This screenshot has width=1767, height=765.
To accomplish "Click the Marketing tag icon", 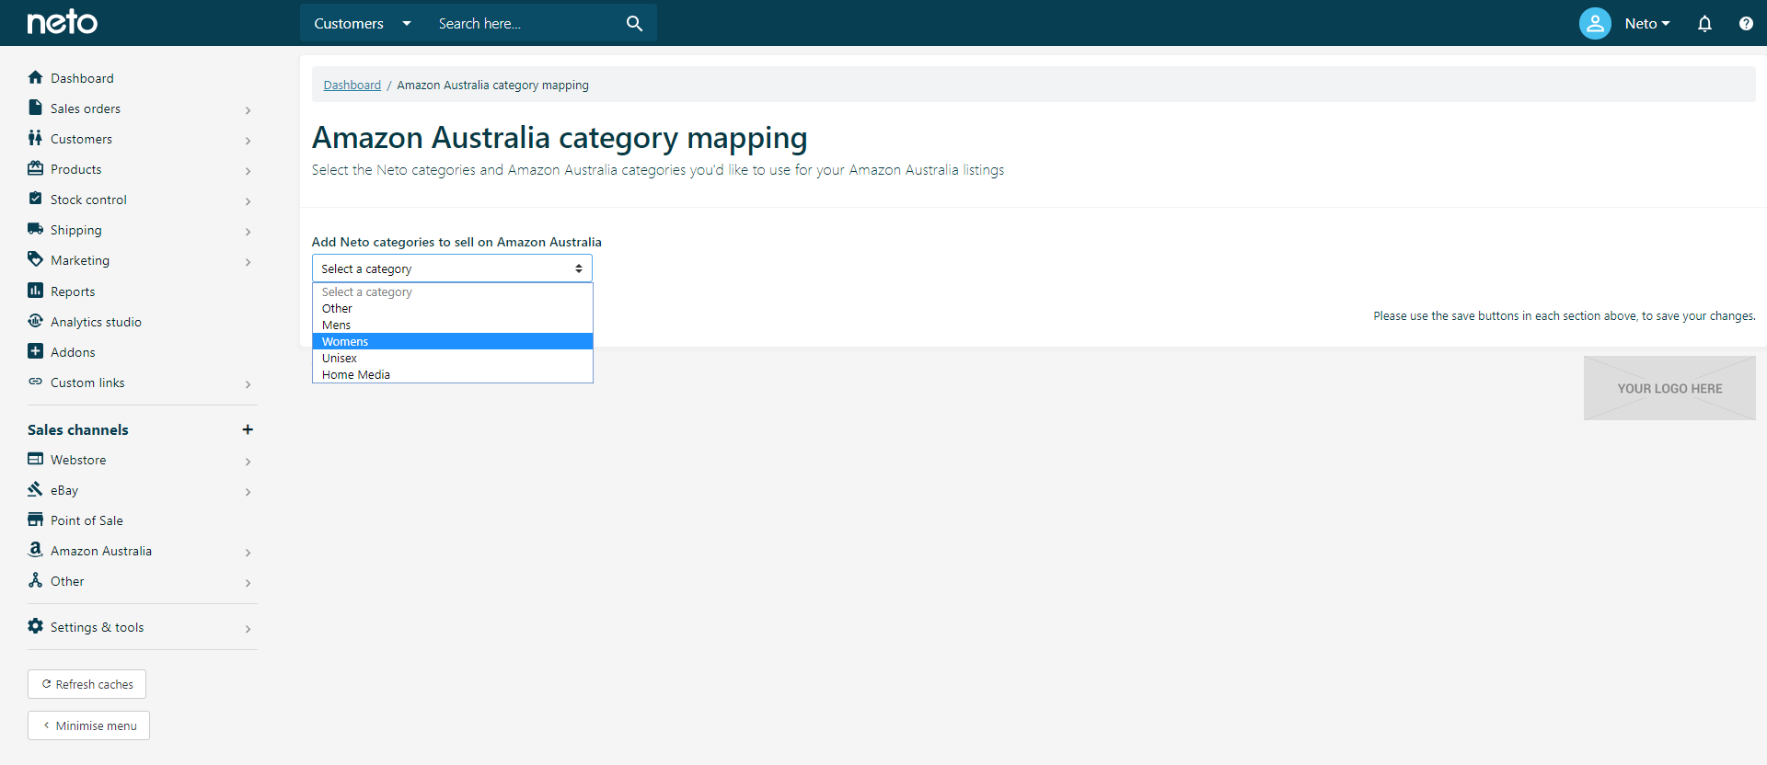I will point(35,259).
